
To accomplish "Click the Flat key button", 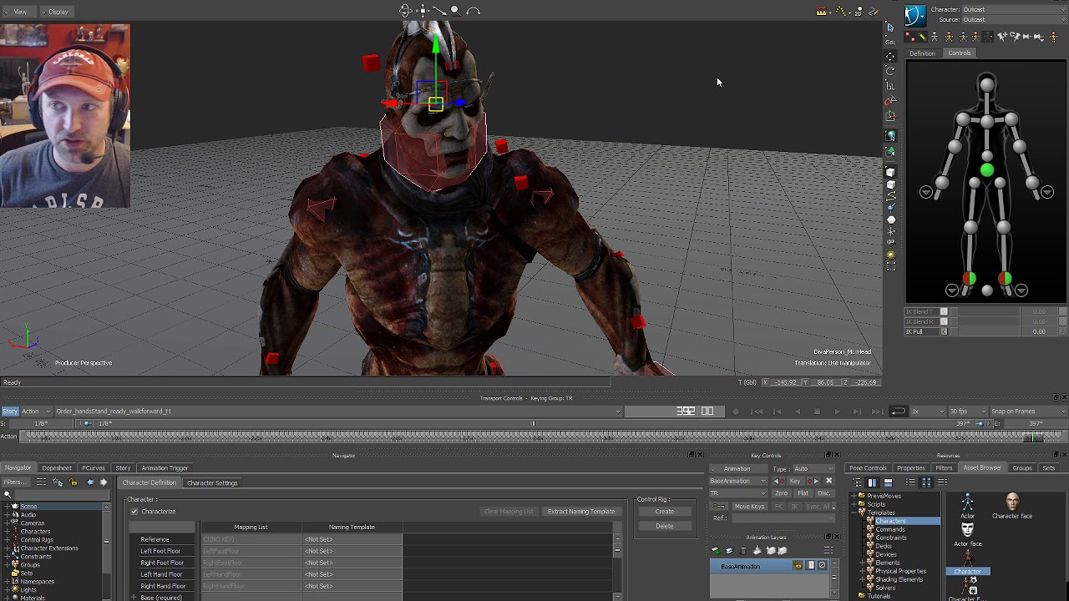I will tap(803, 493).
